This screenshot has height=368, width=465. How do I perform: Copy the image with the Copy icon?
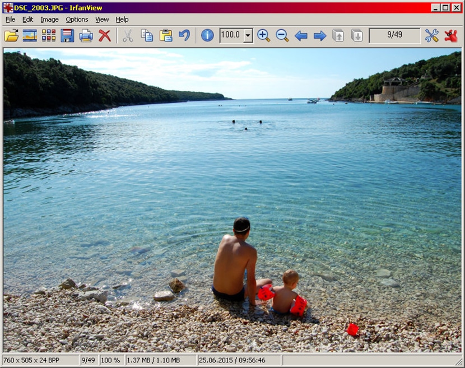(147, 36)
